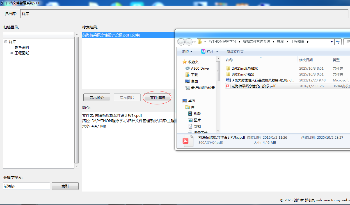Screen dimensions: 350x205
Task: Open 下载 folder in navigation pane
Action: point(194,75)
